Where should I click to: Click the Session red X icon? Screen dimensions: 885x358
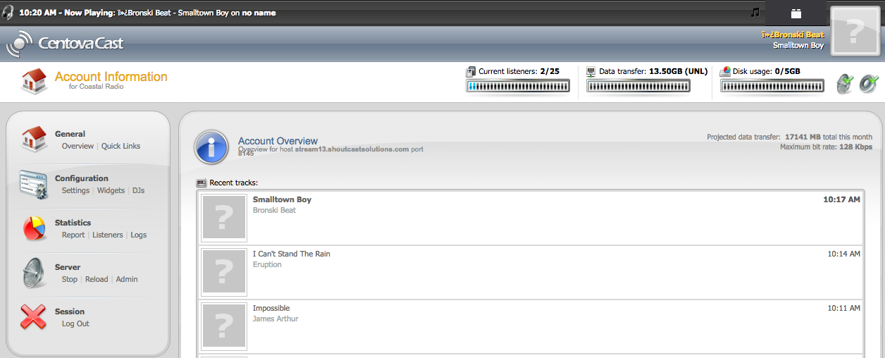pyautogui.click(x=33, y=317)
